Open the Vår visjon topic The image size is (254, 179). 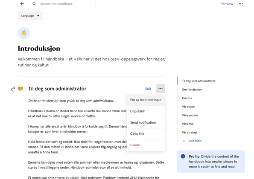point(188,107)
